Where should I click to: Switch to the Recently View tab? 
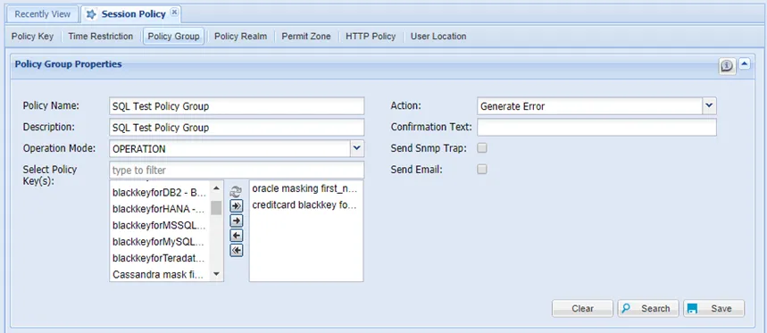click(43, 14)
